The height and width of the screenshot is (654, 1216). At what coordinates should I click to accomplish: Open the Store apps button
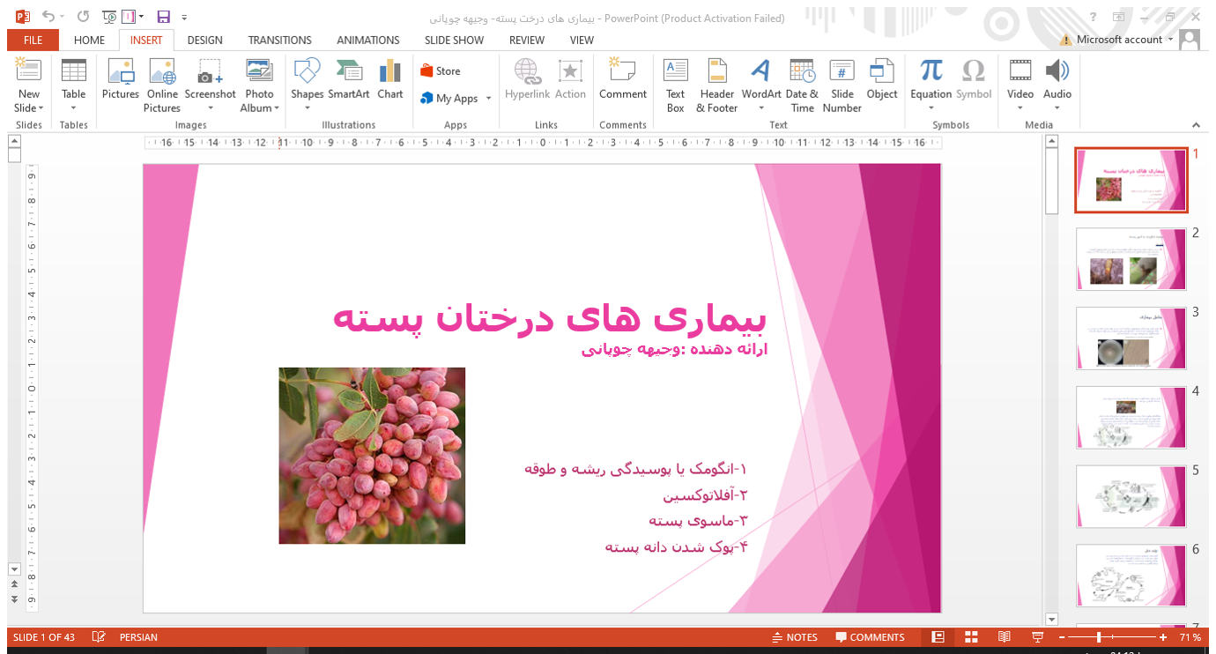coord(441,71)
